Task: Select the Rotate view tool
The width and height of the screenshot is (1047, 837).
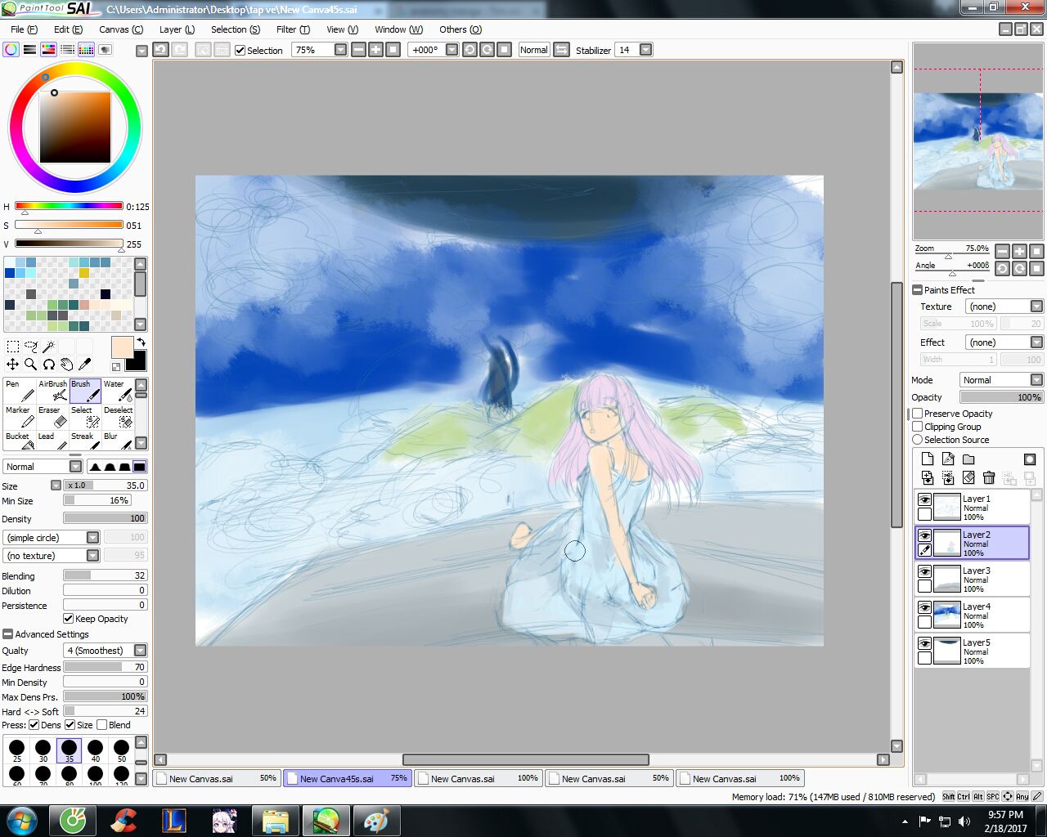Action: 48,364
